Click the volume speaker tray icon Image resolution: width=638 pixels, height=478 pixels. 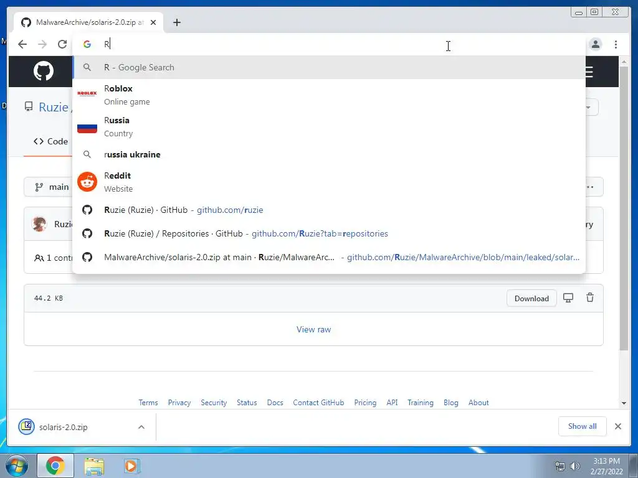(x=575, y=466)
